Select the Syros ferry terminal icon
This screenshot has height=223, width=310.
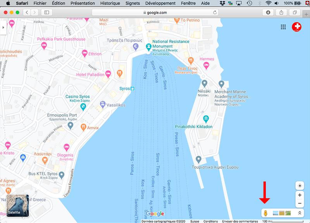[x=133, y=89]
